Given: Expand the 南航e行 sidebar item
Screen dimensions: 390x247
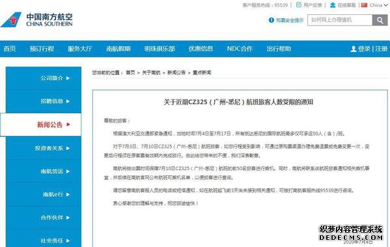Looking at the screenshot, I should (x=44, y=194).
